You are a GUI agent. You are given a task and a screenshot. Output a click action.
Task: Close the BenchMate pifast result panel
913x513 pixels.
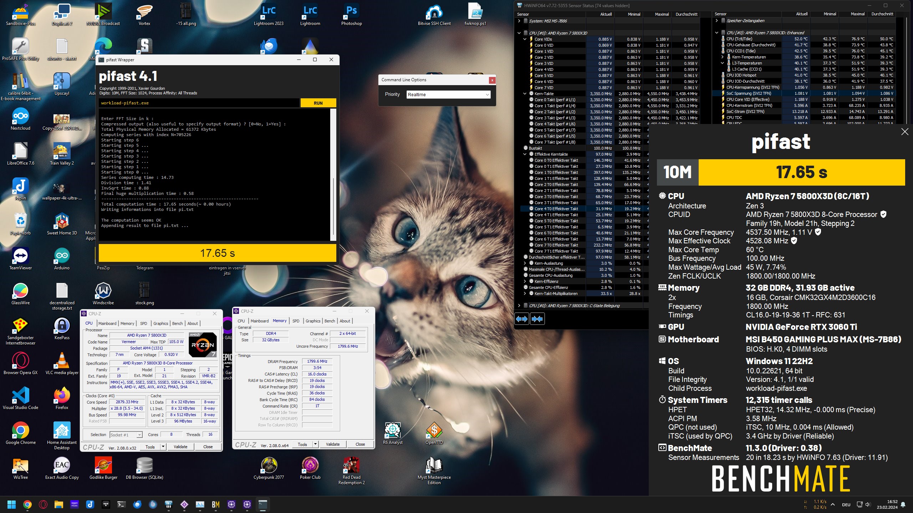[905, 132]
